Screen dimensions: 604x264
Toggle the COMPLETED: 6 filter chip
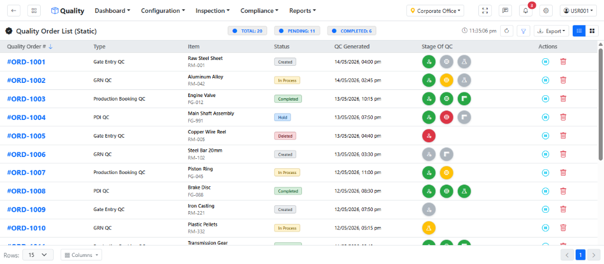[352, 31]
